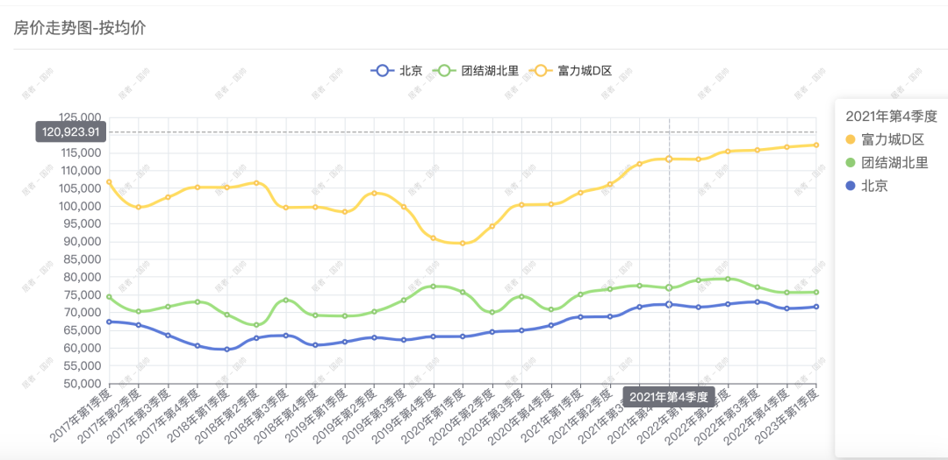
Task: Click the last yellow data point at 2023年第1季度
Action: (x=816, y=145)
